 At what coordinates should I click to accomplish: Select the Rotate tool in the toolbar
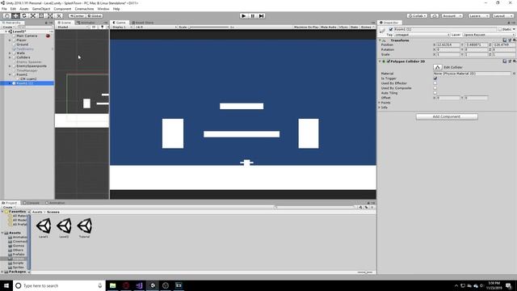click(24, 16)
